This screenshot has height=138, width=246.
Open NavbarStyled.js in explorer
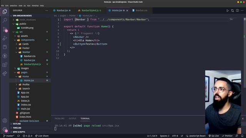click(x=32, y=64)
